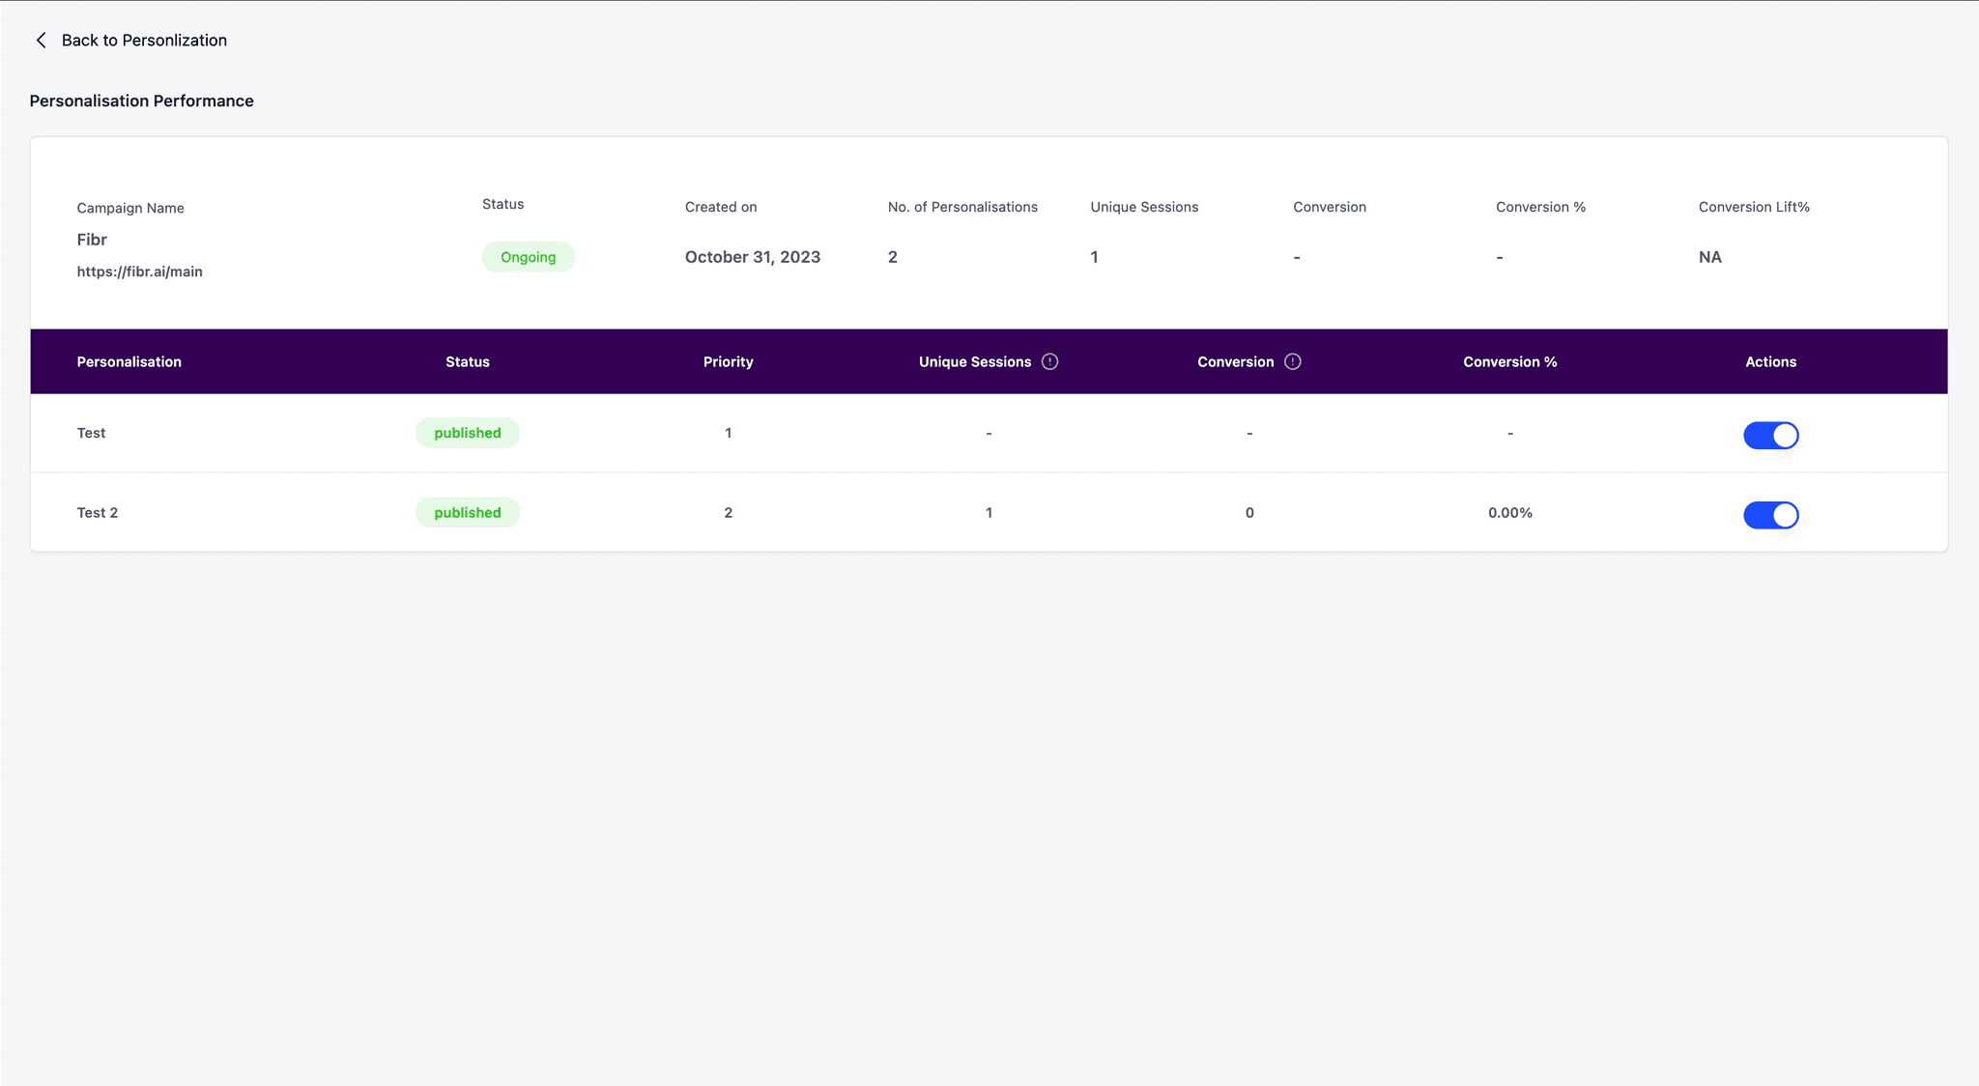Screen dimensions: 1979x1086
Task: Click the published badge for Test
Action: tap(467, 432)
